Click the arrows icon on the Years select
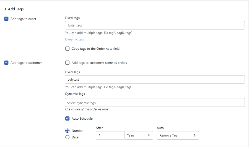This screenshot has width=249, height=147. 149,135
